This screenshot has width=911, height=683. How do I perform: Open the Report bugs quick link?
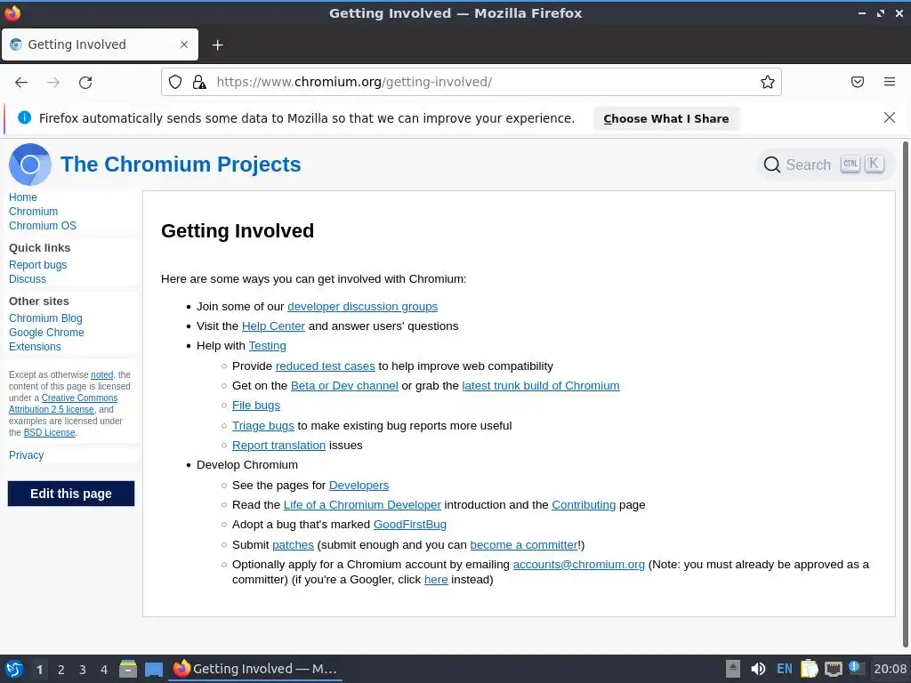point(37,265)
